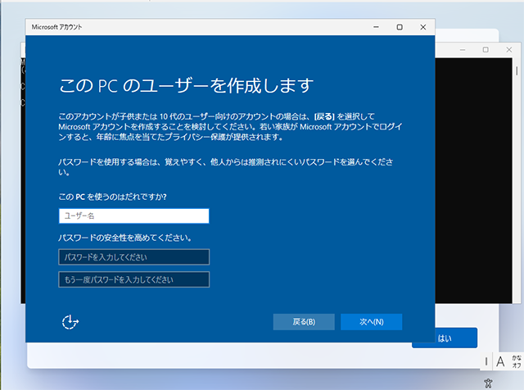
Task: Minimize the background console window
Action: [463, 50]
